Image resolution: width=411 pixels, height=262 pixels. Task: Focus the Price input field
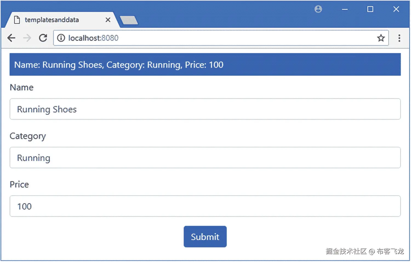[205, 206]
